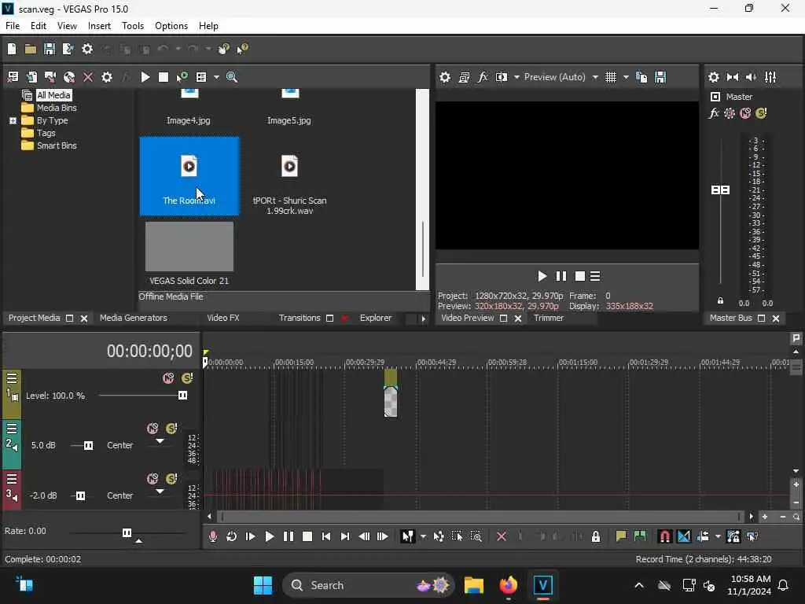805x604 pixels.
Task: Open the Tools menu
Action: 132,26
